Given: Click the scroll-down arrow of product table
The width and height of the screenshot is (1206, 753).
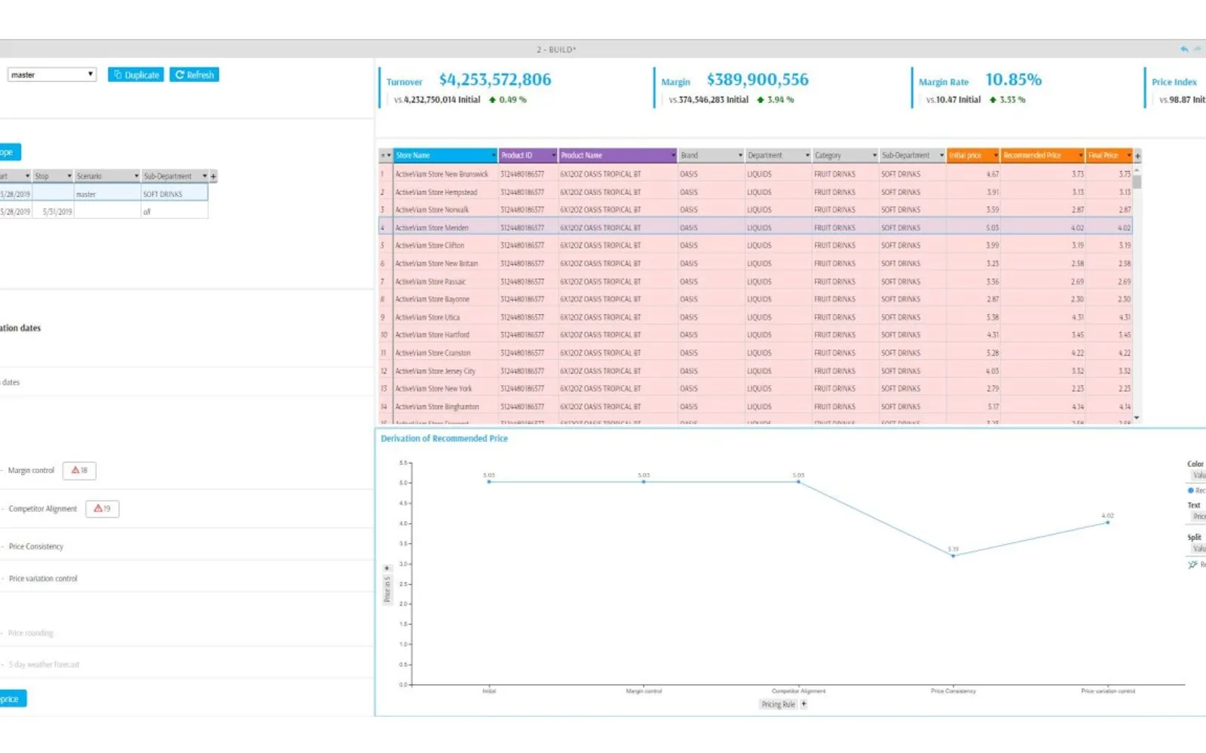Looking at the screenshot, I should 1137,418.
